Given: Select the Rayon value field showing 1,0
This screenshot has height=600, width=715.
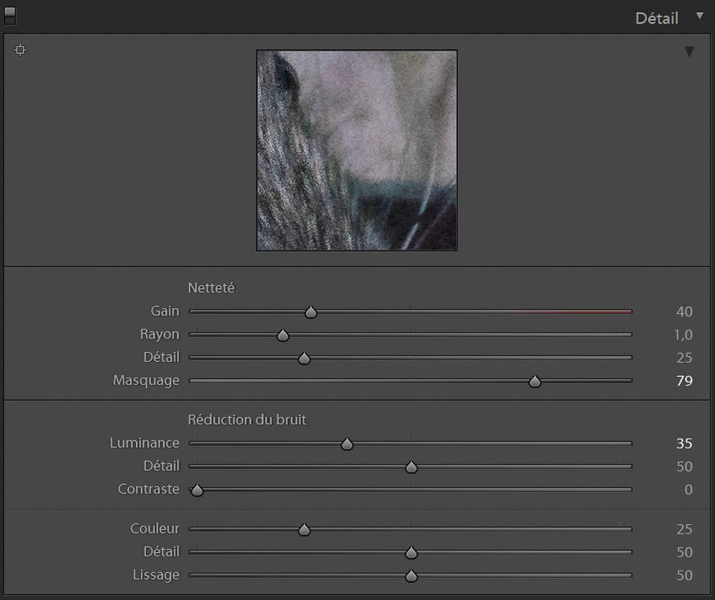Looking at the screenshot, I should tap(683, 335).
